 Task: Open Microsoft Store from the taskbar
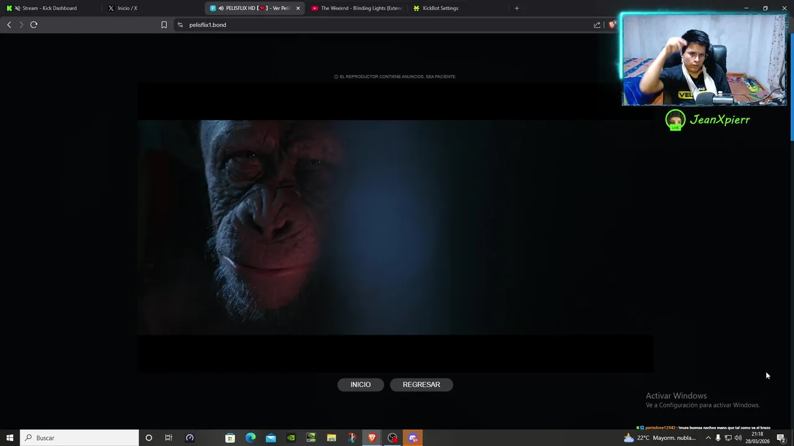coord(230,438)
